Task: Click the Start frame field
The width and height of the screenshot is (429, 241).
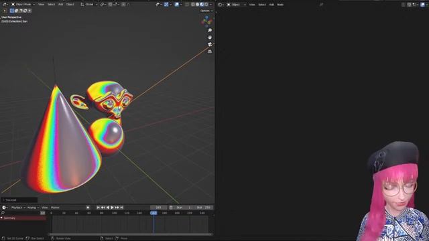Action: click(x=184, y=208)
